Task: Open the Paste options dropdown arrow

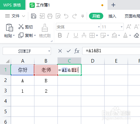Action: point(14,36)
